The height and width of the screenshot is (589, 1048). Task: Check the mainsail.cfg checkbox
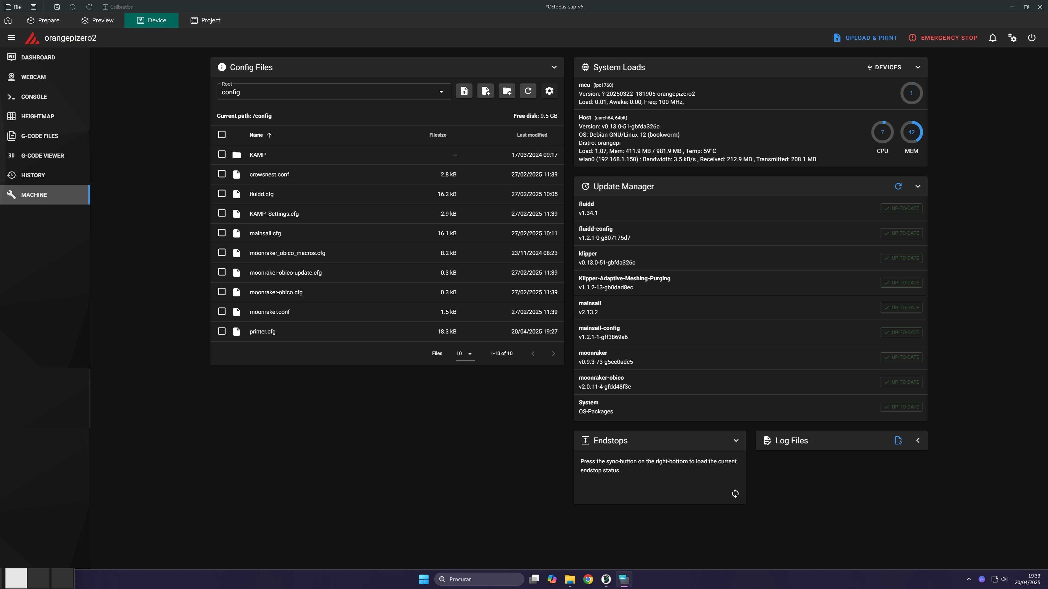222,233
